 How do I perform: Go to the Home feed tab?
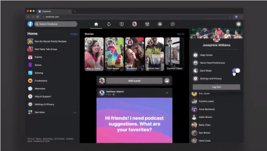[x=96, y=24]
